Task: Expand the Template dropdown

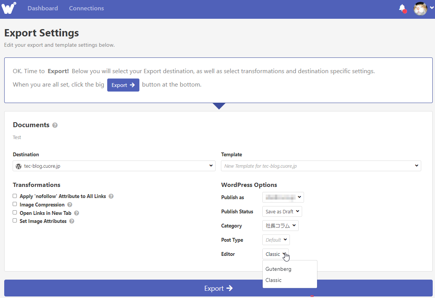Action: coord(321,166)
